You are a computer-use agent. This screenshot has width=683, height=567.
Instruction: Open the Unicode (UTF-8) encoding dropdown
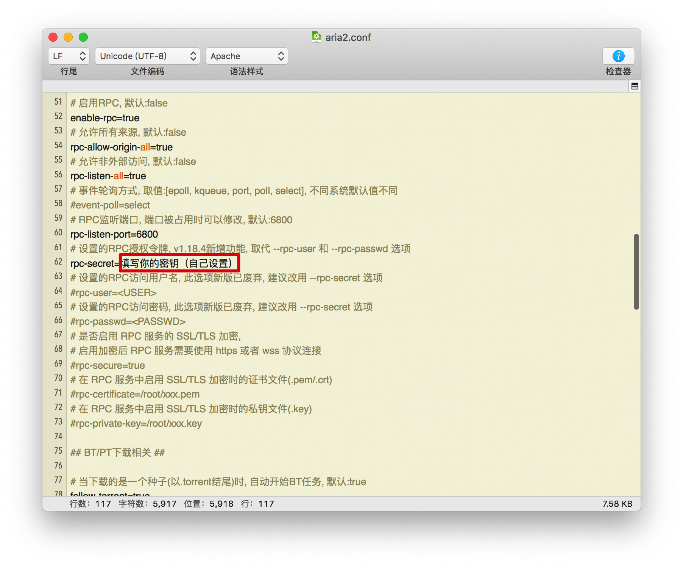click(x=147, y=56)
